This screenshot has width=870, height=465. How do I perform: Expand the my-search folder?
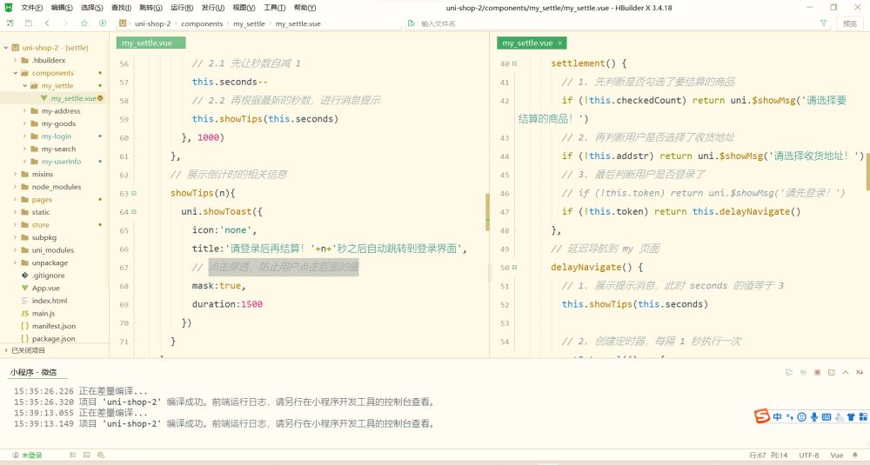[24, 149]
